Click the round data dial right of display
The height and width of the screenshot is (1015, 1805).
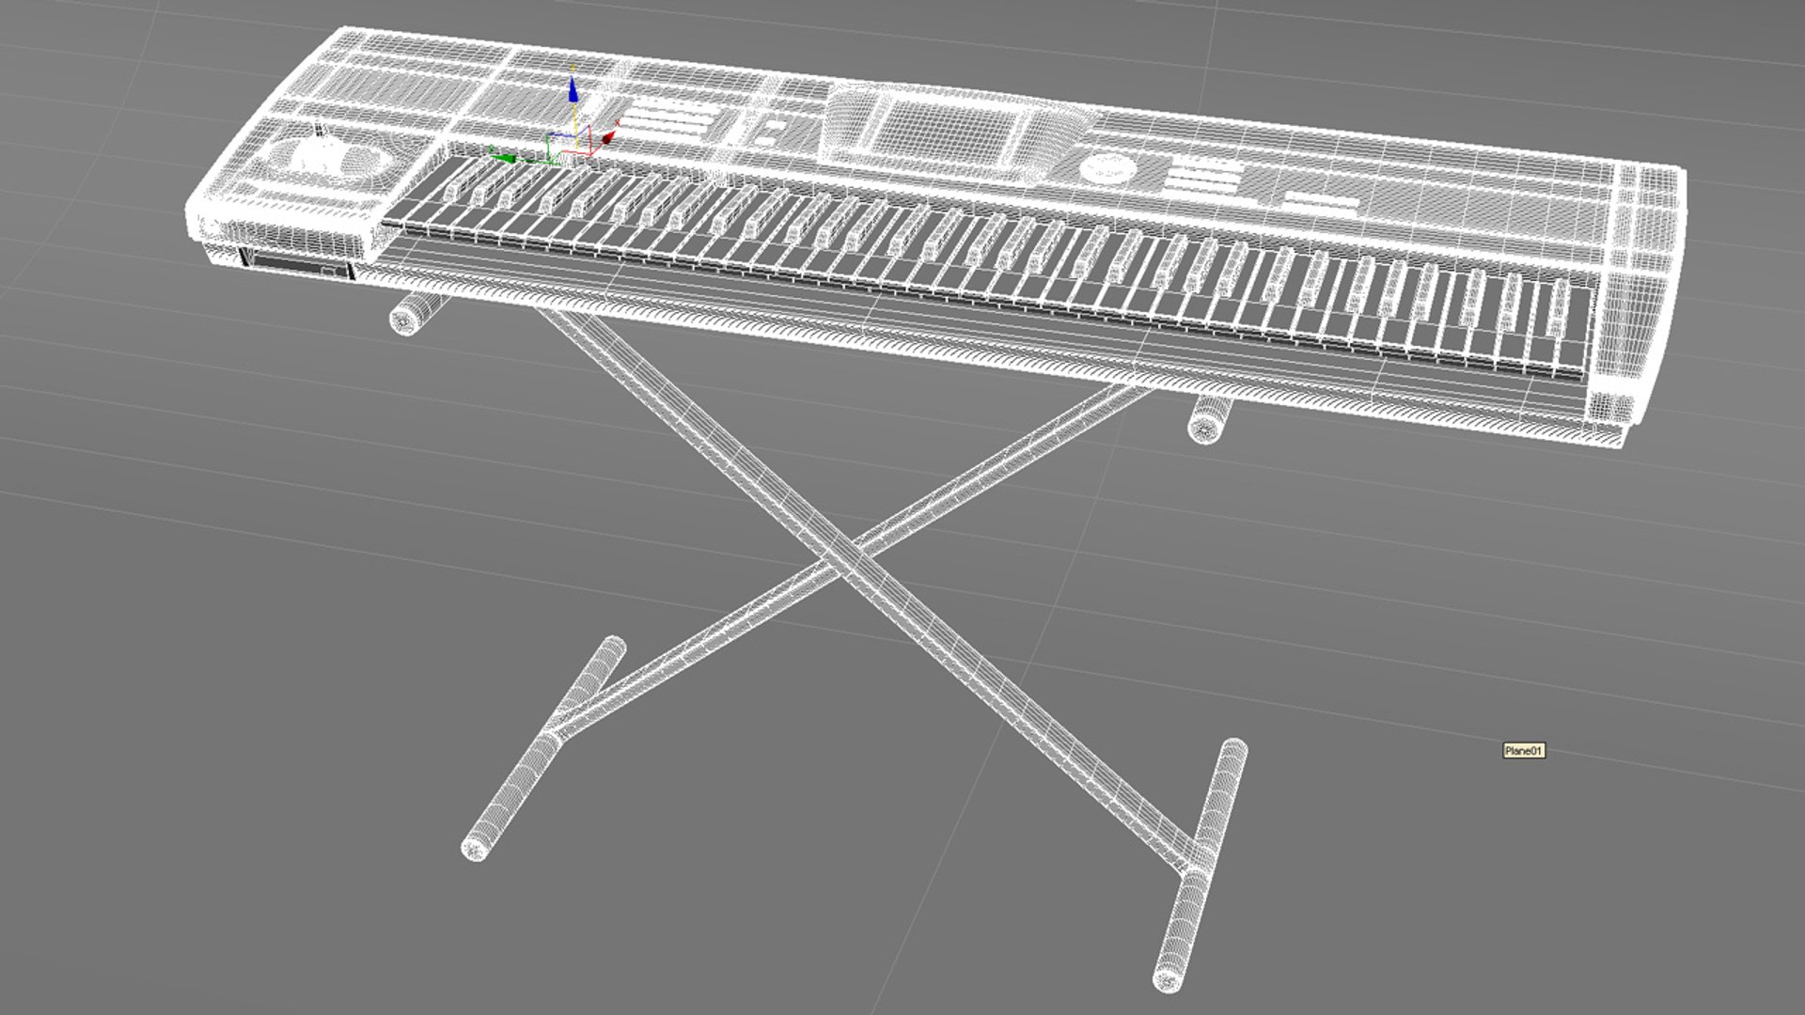(x=1107, y=169)
